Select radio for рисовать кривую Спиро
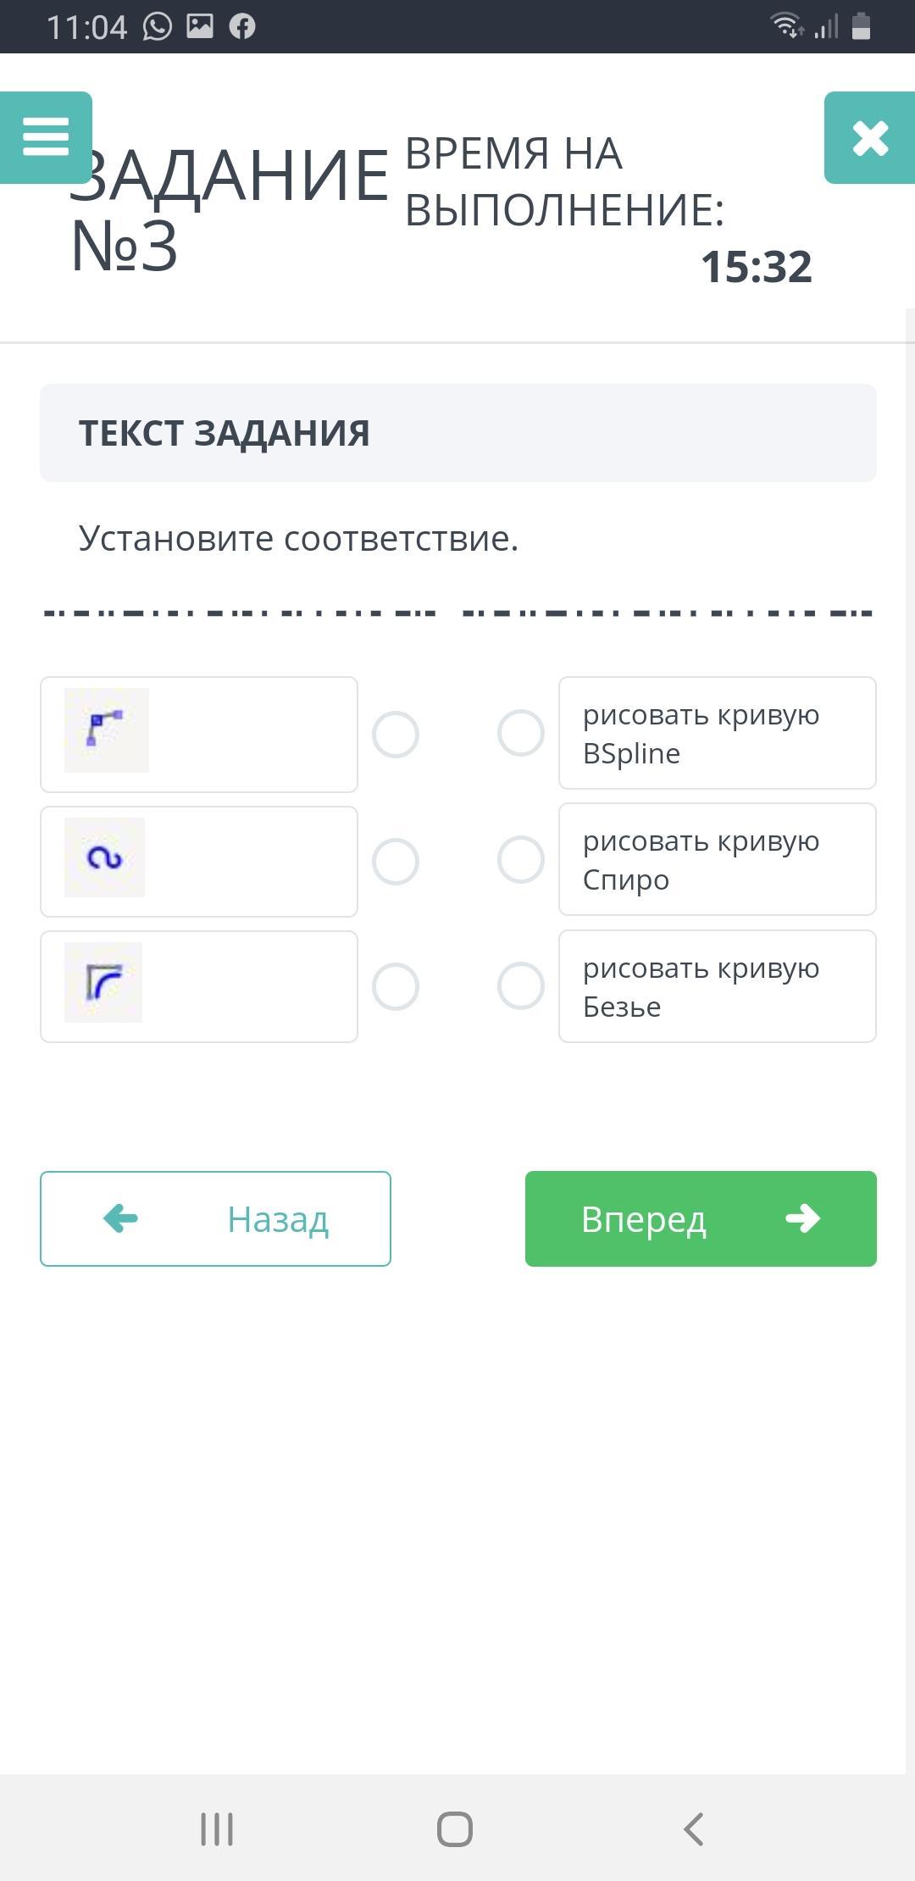 (x=521, y=860)
